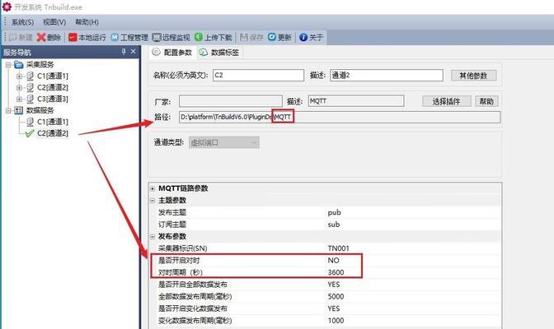Expand C3[通道3] under 采集服务
Image resolution: width=554 pixels, height=329 pixels.
coord(20,99)
